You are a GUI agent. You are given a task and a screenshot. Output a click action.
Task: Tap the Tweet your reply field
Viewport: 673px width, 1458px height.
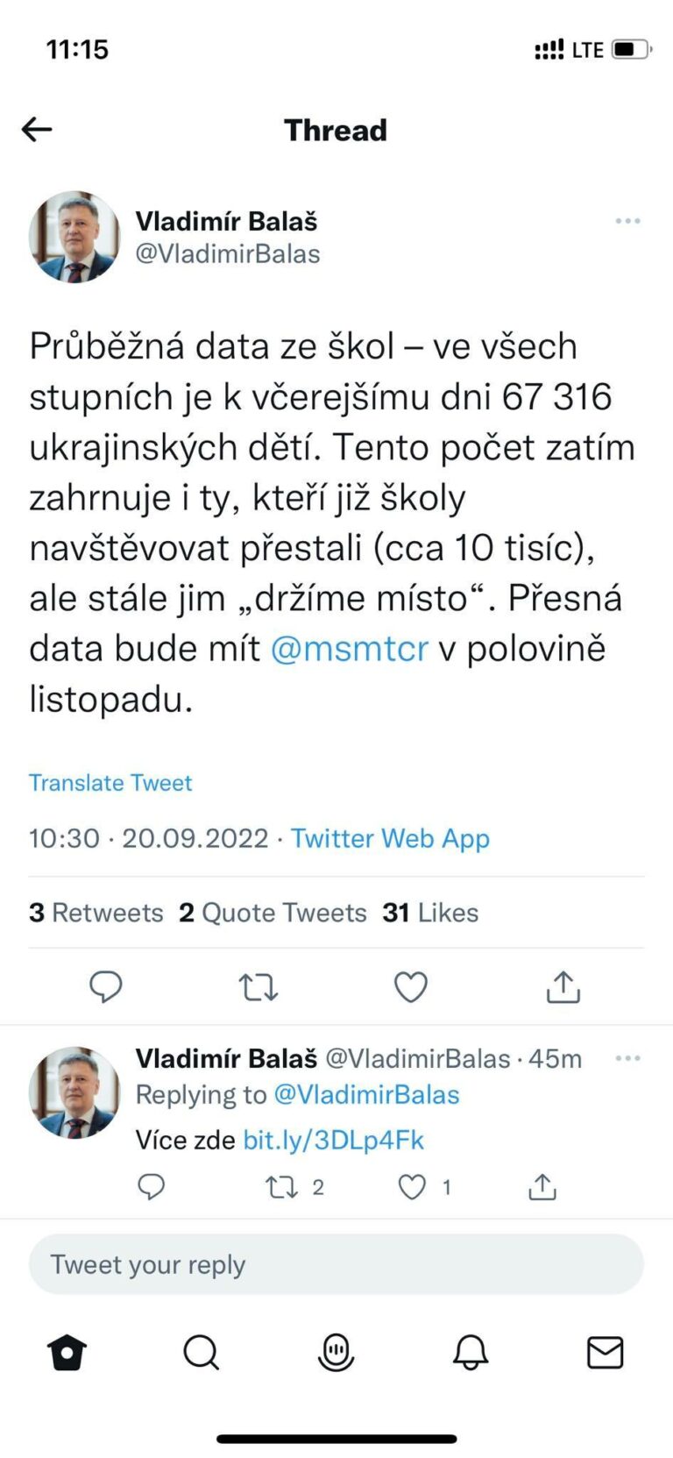(336, 1264)
